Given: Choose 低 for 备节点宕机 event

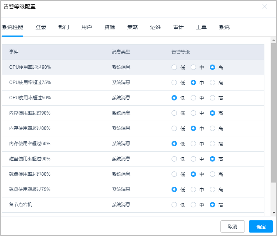Looking at the screenshot, I should 174,205.
